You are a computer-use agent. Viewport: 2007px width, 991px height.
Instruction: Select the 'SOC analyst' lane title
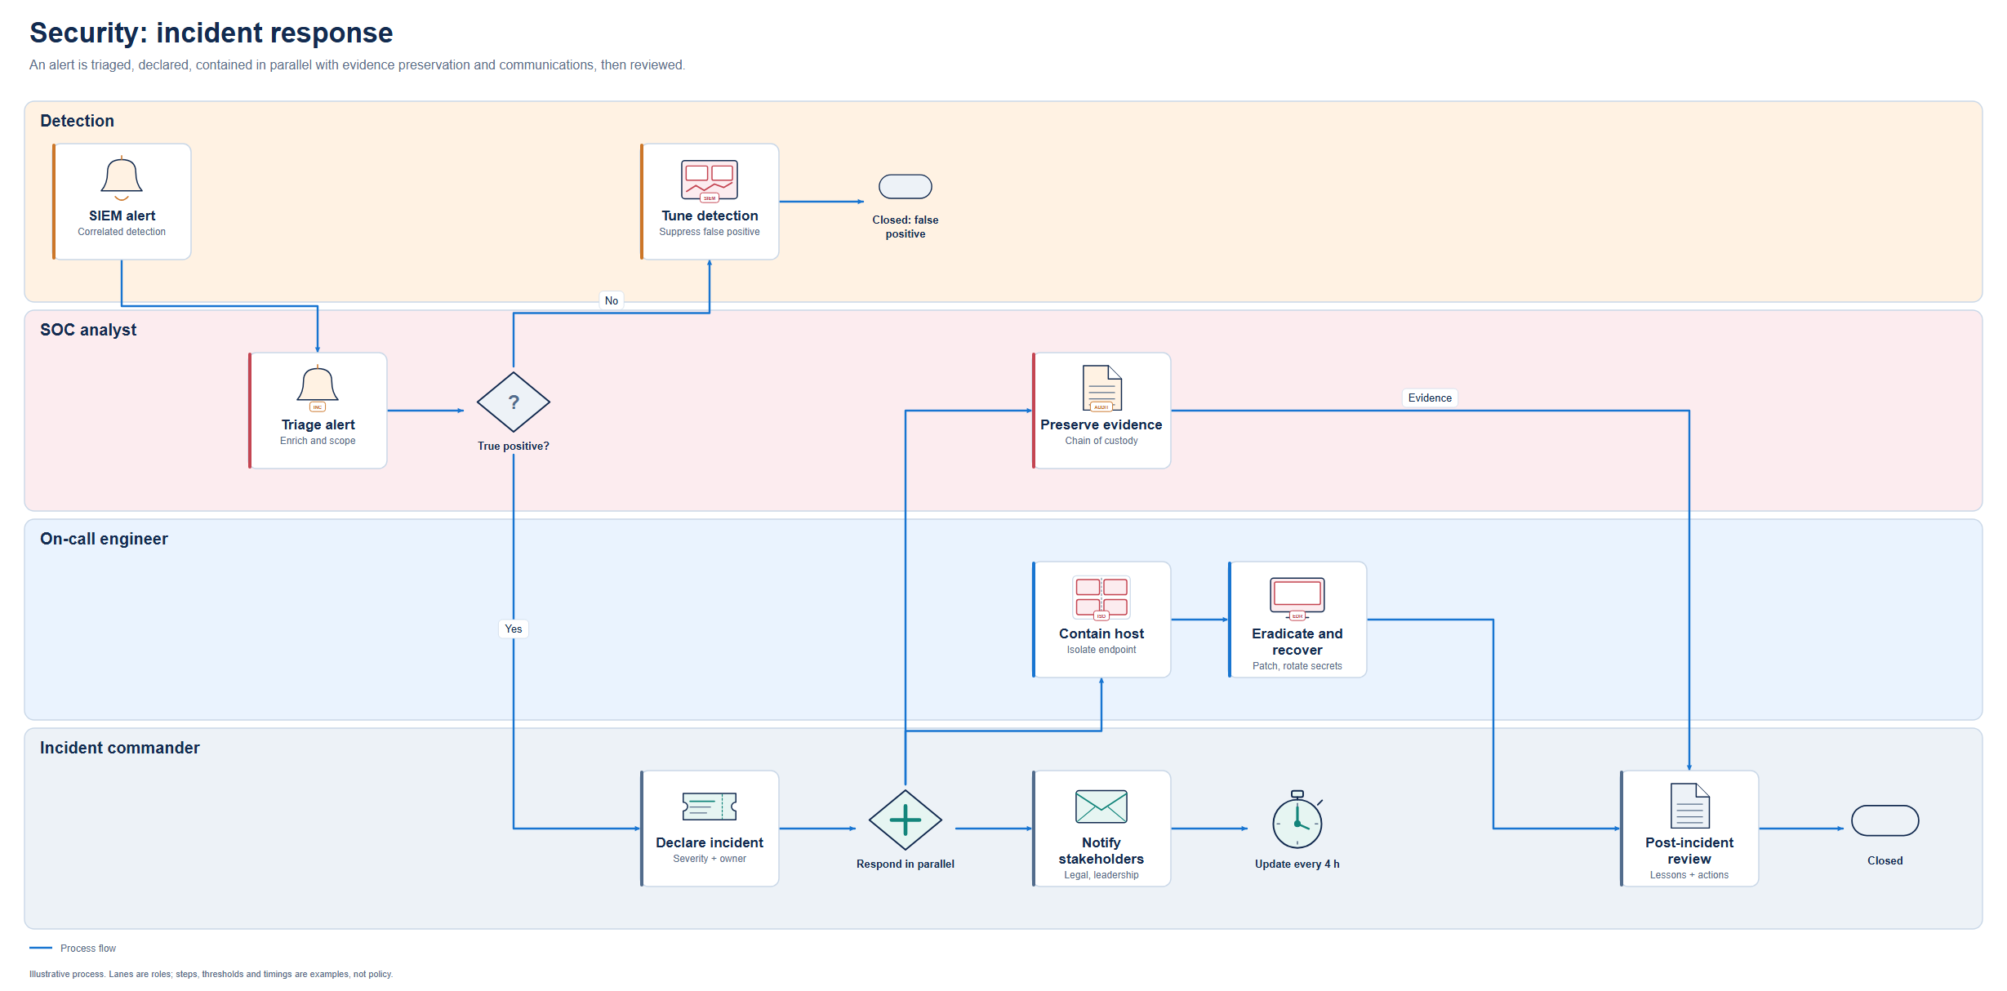coord(88,330)
